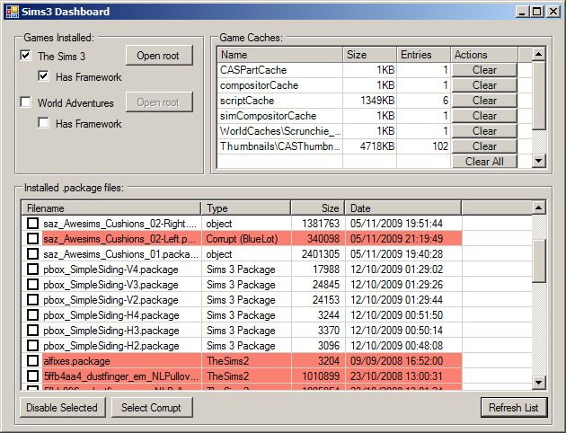Click the Clear All caches button

[x=484, y=162]
